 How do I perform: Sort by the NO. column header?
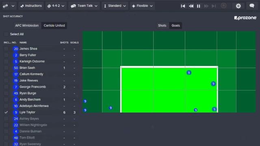[14, 43]
